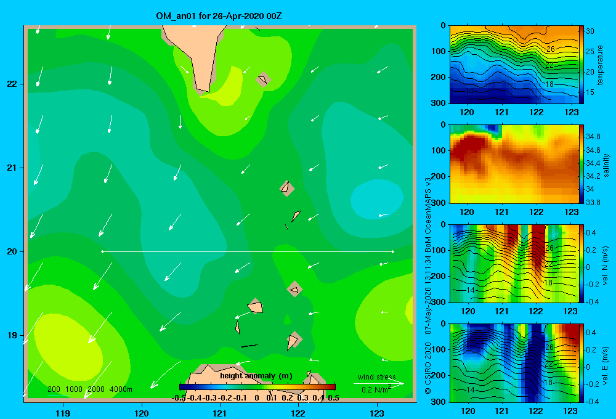Image resolution: width=616 pixels, height=419 pixels.
Task: Click the 'wind stress' legend label
Action: click(376, 376)
